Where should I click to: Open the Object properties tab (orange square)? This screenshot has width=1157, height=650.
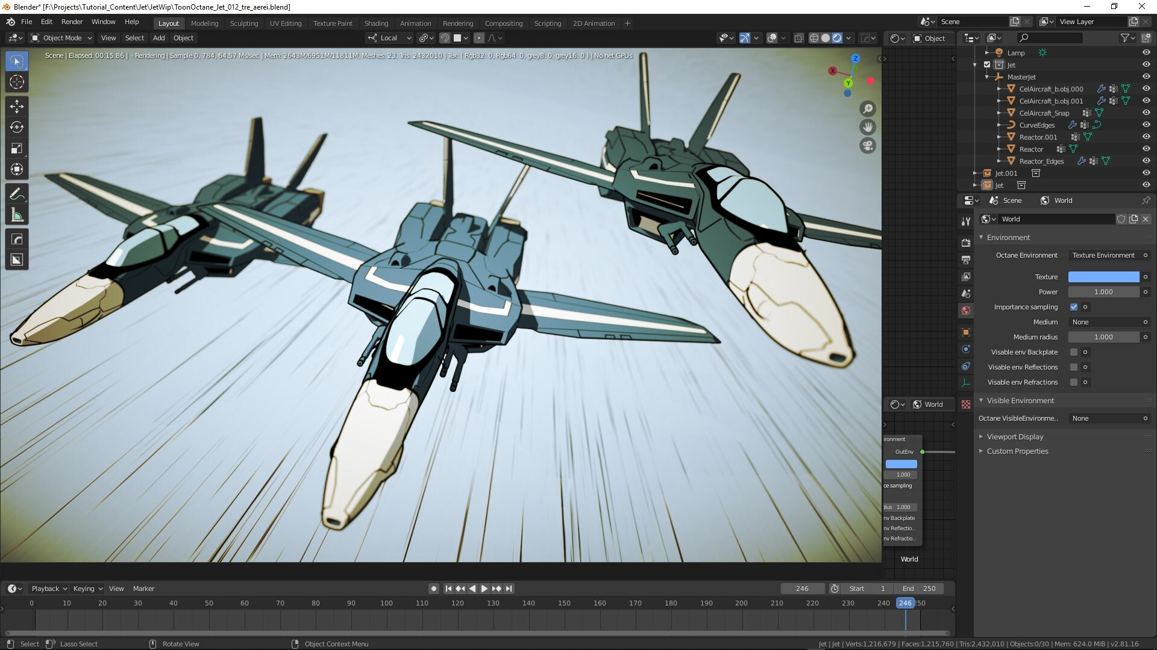[x=966, y=332]
